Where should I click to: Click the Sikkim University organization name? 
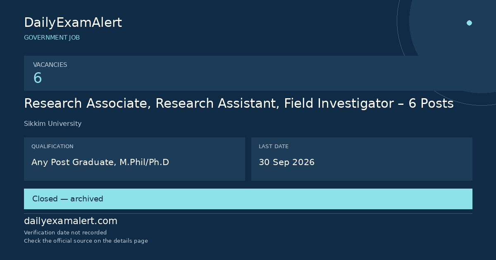click(x=52, y=124)
